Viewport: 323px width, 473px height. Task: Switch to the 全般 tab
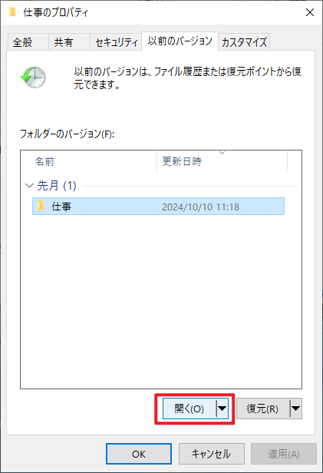point(28,42)
